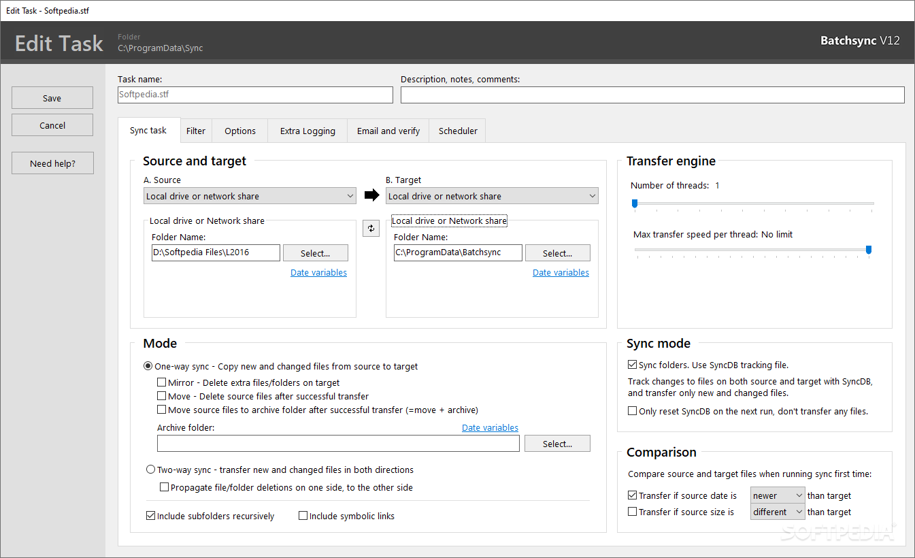
Task: Click the swap source and target icon
Action: 371,229
